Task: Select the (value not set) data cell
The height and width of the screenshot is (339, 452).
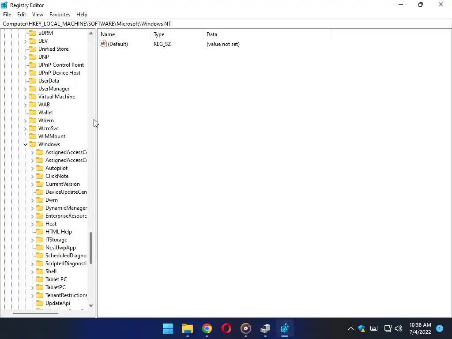Action: pos(223,44)
